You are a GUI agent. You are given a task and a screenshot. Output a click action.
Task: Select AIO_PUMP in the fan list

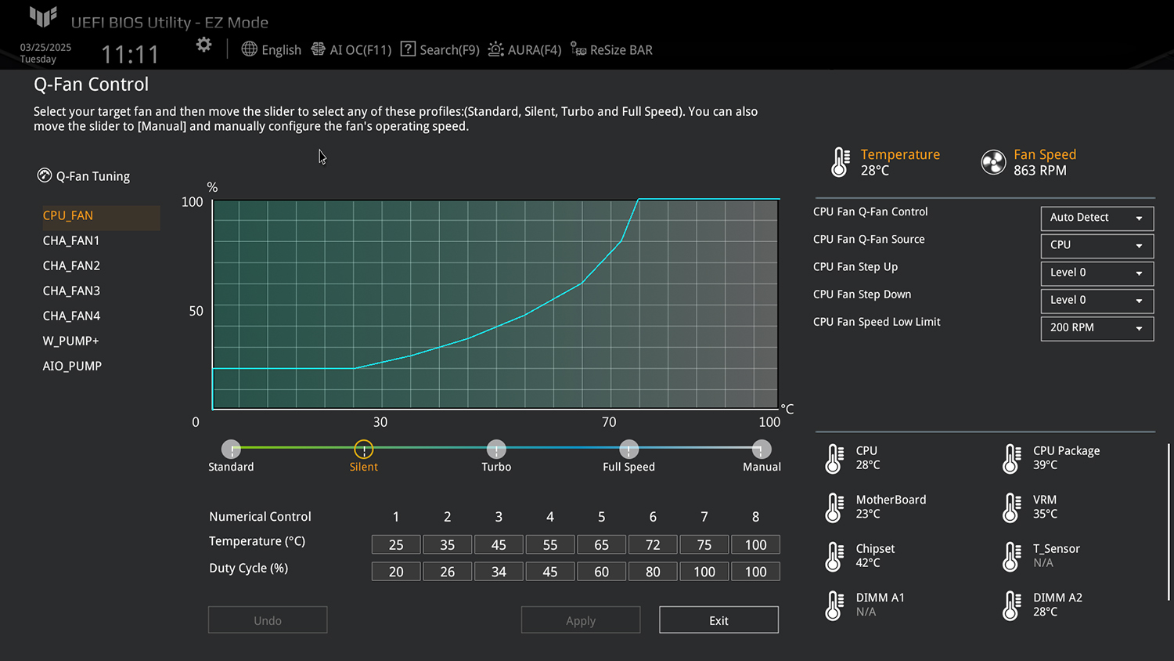coord(72,366)
